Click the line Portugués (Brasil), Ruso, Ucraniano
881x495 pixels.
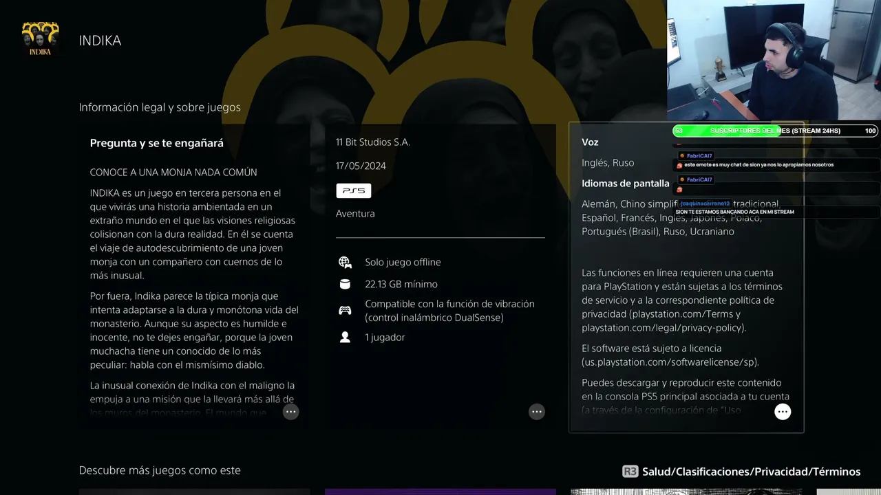(x=658, y=232)
